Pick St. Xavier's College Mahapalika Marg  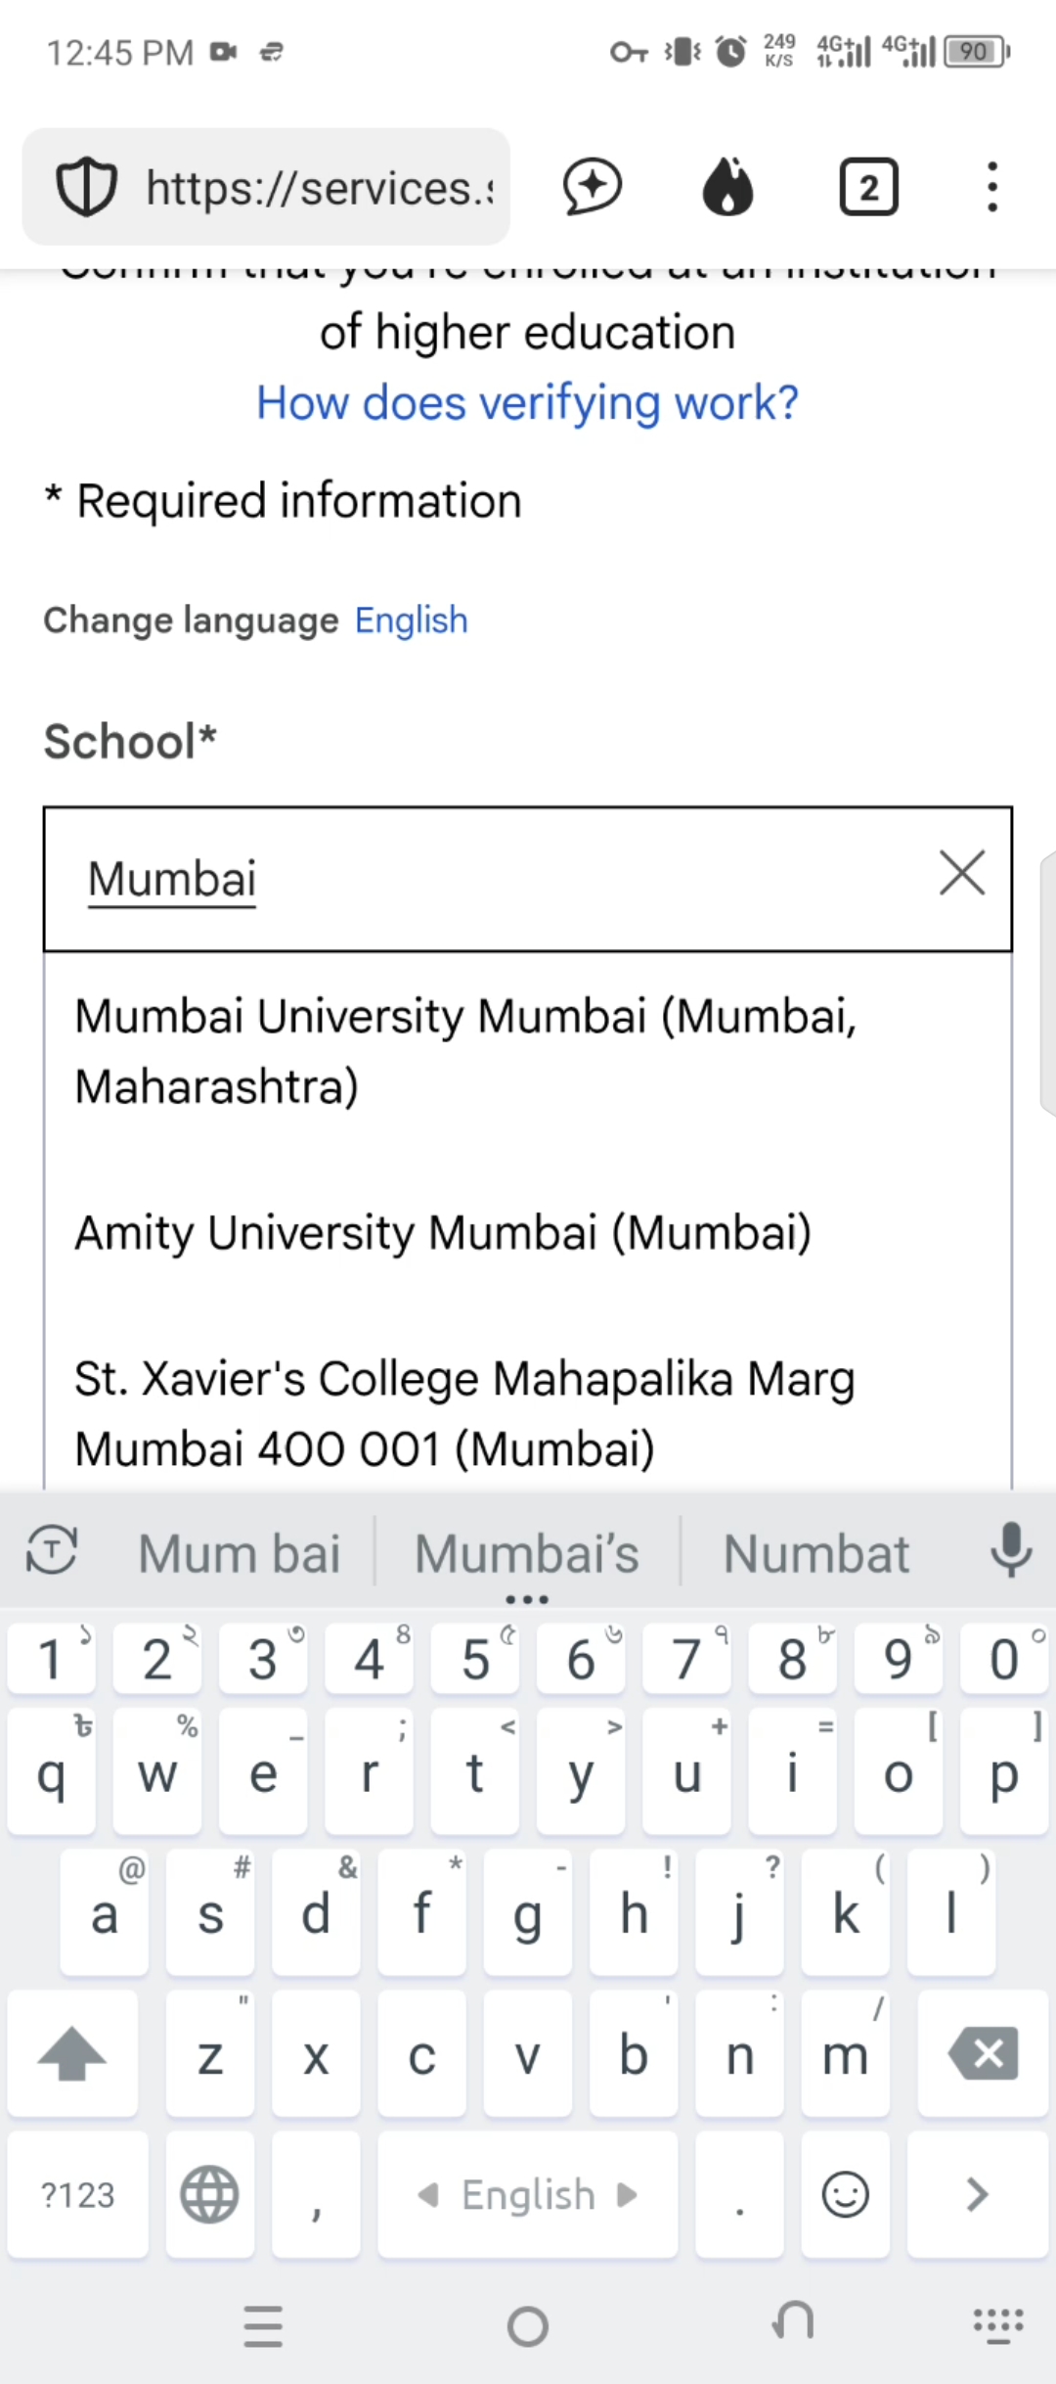point(465,1413)
